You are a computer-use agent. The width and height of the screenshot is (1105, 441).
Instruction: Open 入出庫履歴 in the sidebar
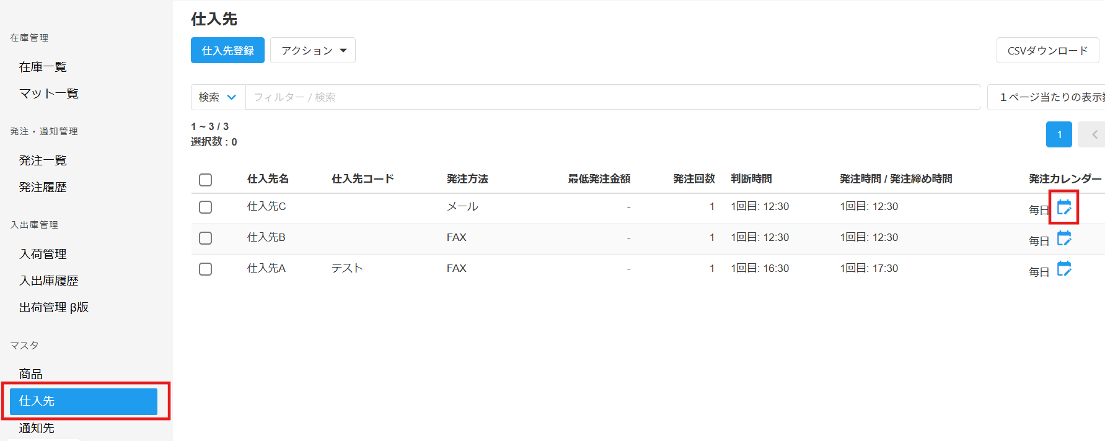click(x=49, y=281)
